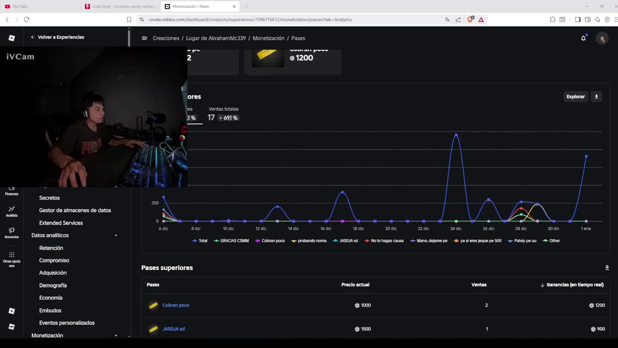Open Demografía in sidebar
The height and width of the screenshot is (348, 618).
pos(53,286)
